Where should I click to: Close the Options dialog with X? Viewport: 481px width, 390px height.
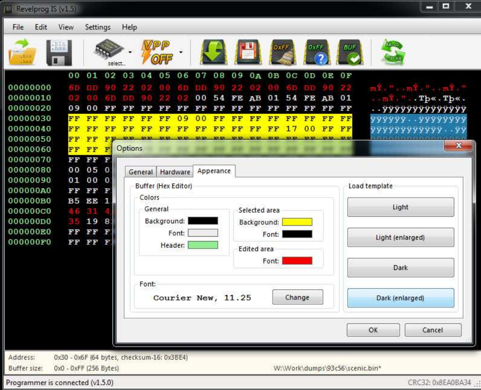(458, 146)
